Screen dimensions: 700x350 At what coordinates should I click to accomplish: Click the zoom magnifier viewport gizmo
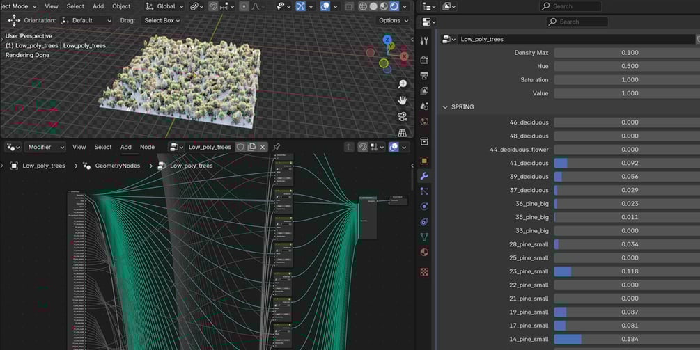click(402, 84)
